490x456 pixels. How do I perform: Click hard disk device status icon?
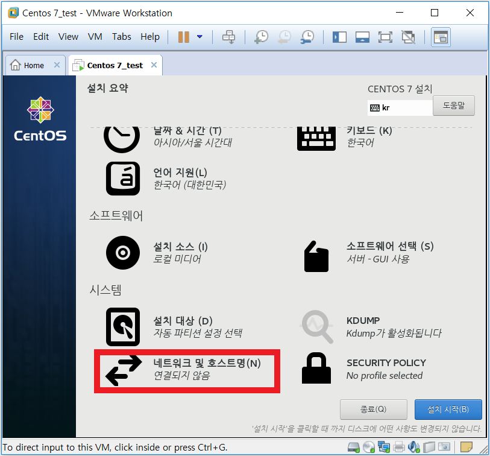click(x=354, y=447)
